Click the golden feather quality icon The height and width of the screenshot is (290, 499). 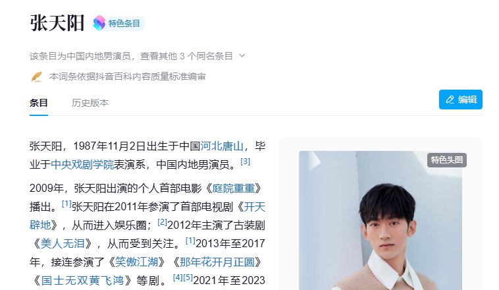[x=37, y=77]
